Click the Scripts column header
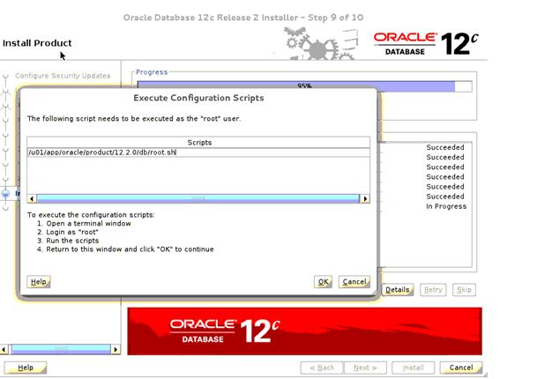Image resolution: width=537 pixels, height=379 pixels. click(198, 143)
